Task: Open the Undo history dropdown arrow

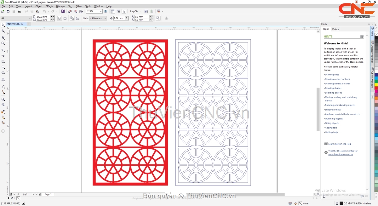Action: tap(49, 11)
